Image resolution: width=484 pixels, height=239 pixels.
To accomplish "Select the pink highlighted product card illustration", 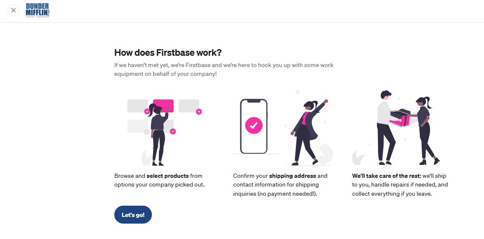I will (x=163, y=106).
